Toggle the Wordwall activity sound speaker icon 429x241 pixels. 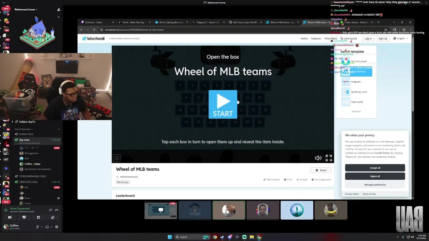[318, 158]
